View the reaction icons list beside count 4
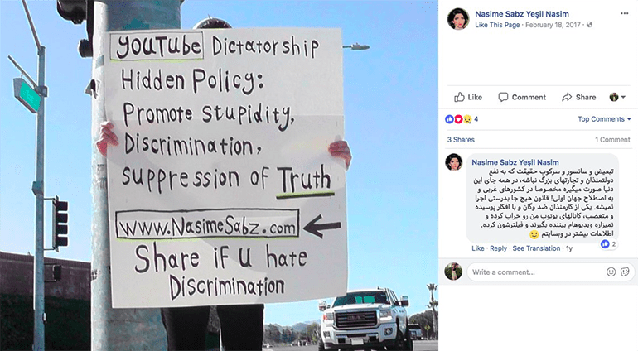 coord(458,119)
